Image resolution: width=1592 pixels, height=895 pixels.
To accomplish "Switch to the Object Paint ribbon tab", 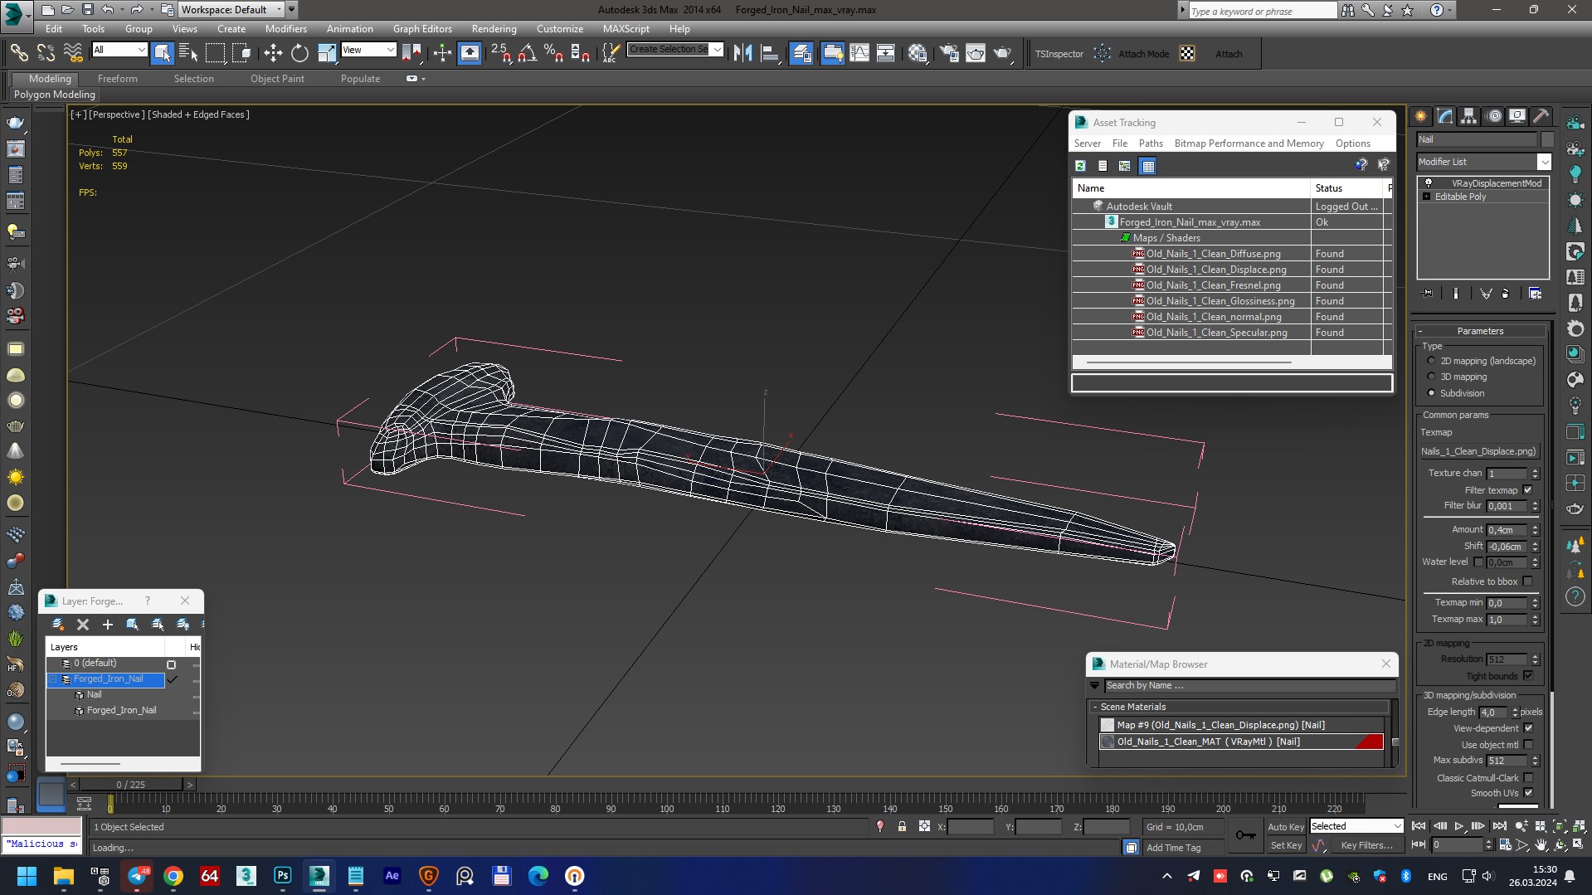I will tap(277, 79).
